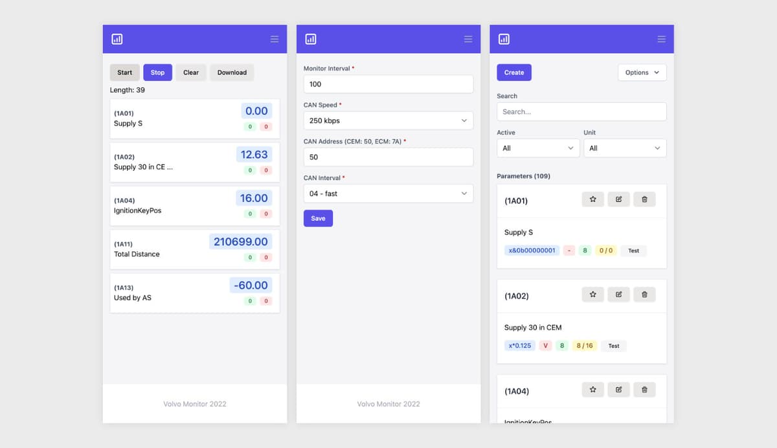Click hamburger menu in the settings panel

coord(468,39)
